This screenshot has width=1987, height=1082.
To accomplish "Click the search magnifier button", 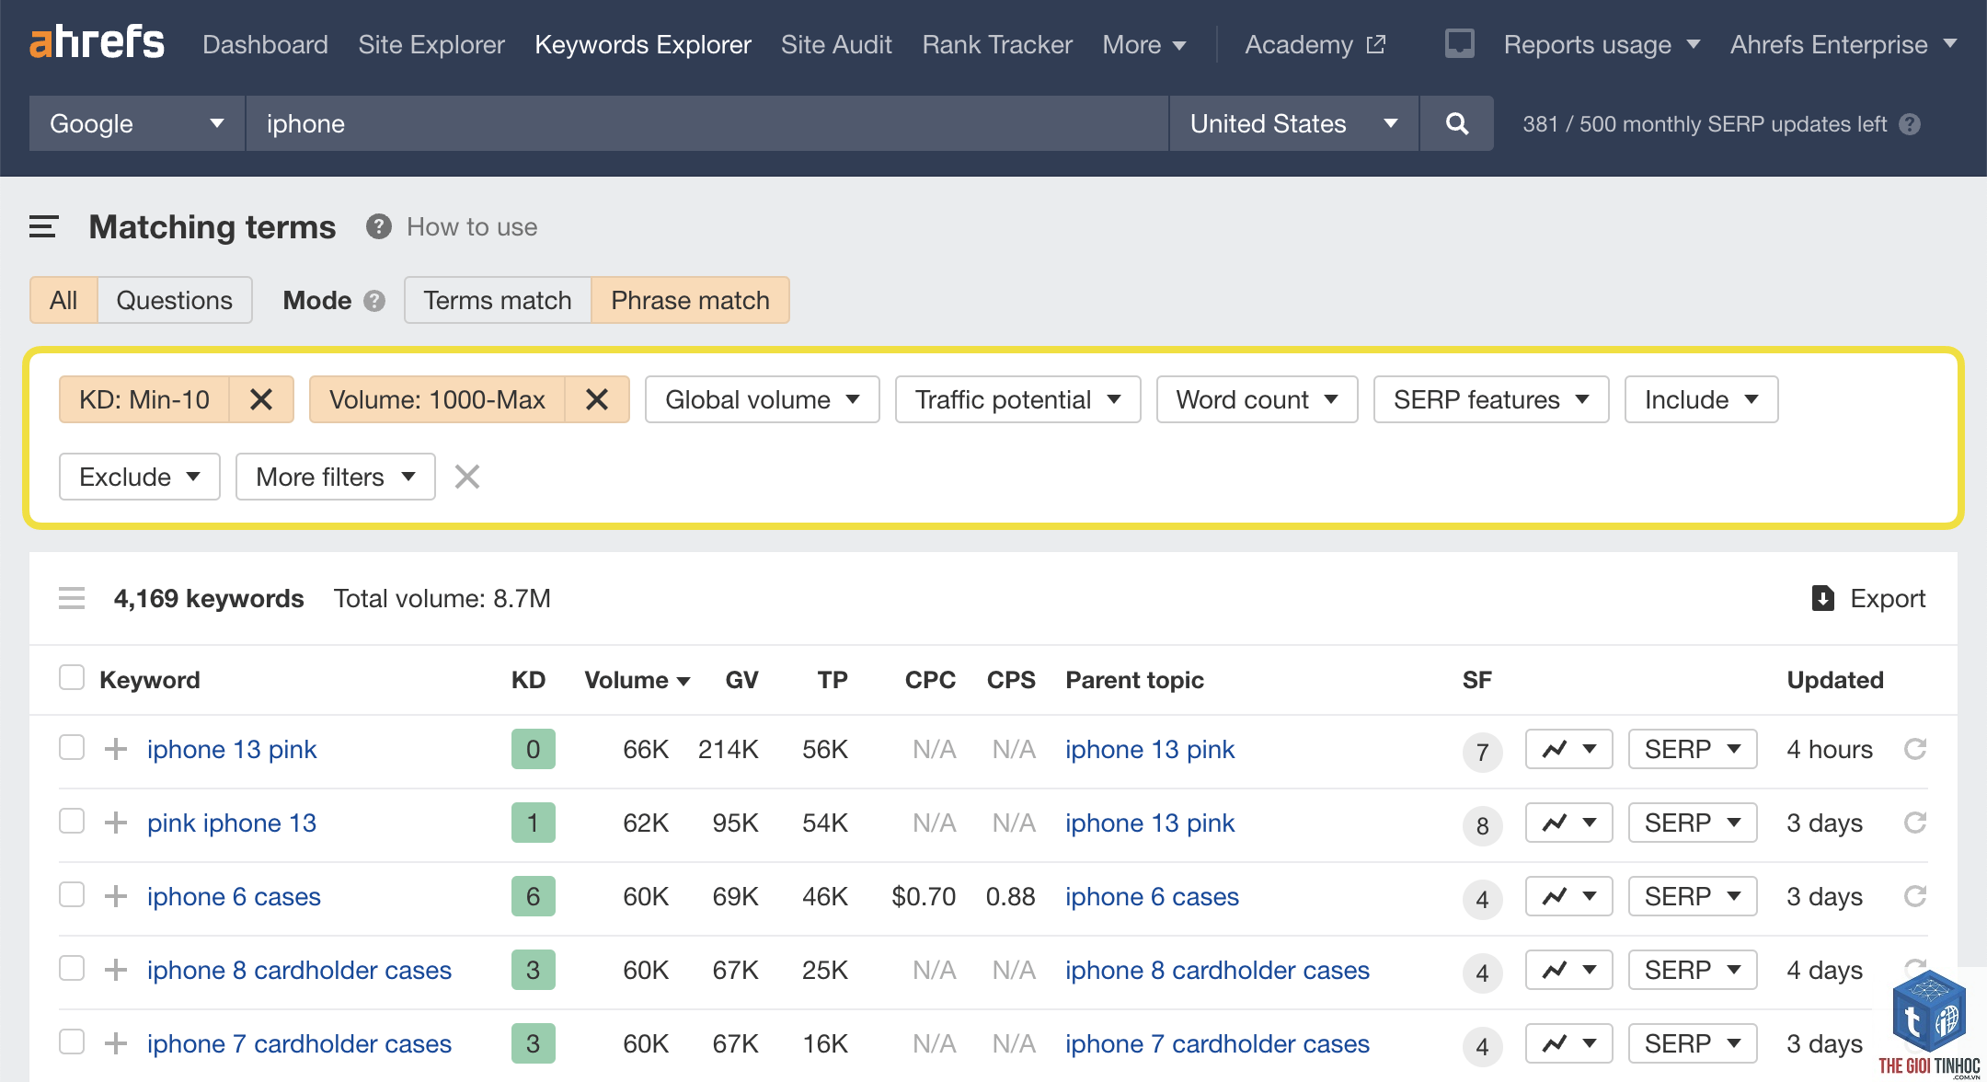I will [1456, 123].
